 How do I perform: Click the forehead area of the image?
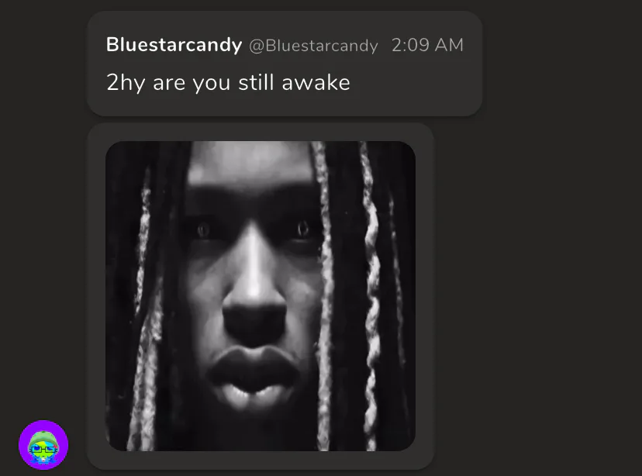[250, 164]
